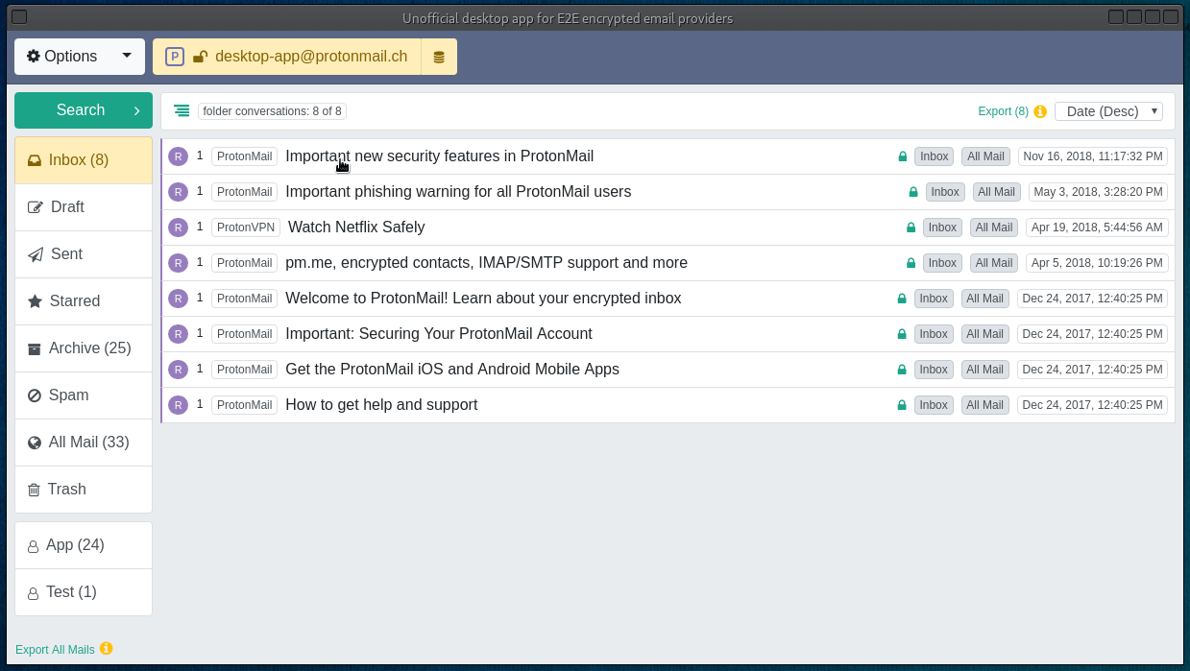Screen dimensions: 1190x671
Task: Click the Export All Mails link
Action: tap(55, 650)
